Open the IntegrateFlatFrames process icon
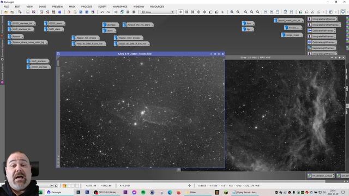Image resolution: width=349 pixels, height=196 pixels. (322, 36)
